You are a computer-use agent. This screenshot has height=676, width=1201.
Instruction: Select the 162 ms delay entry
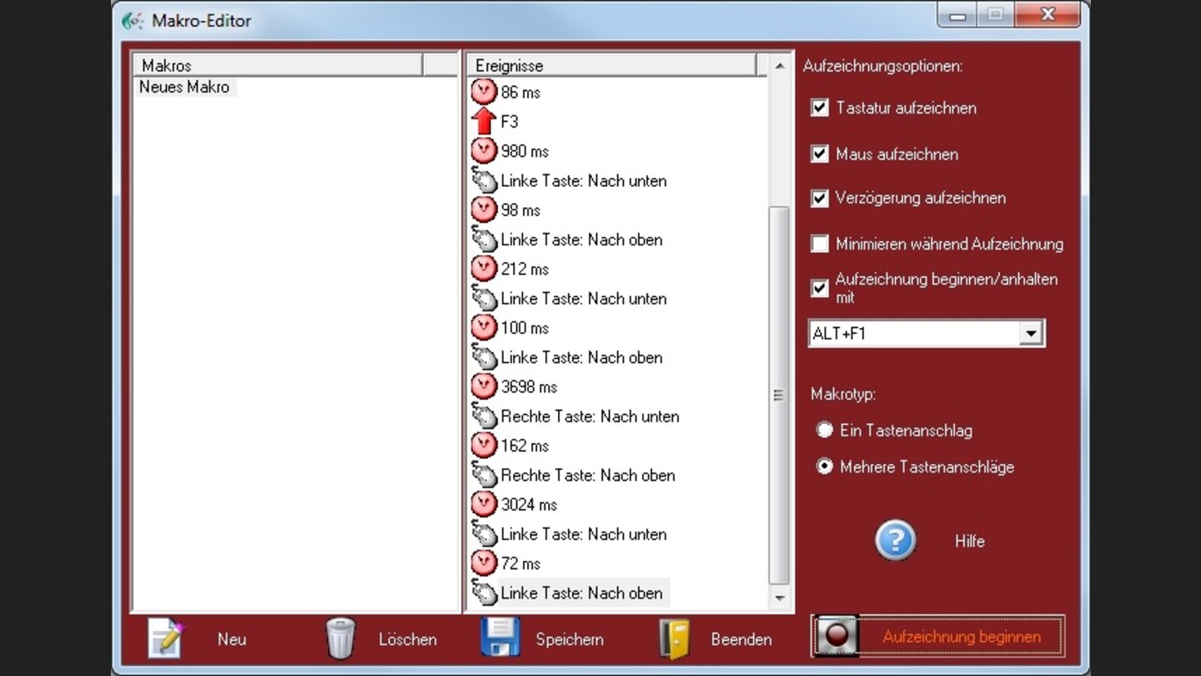525,446
